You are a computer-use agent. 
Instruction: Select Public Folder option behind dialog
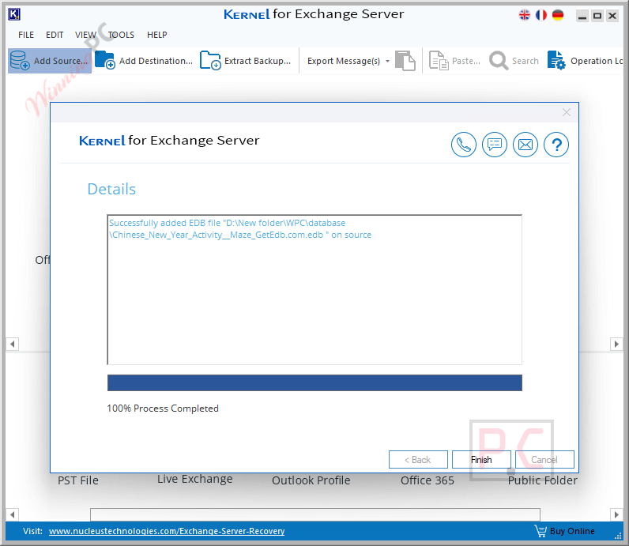pyautogui.click(x=542, y=480)
